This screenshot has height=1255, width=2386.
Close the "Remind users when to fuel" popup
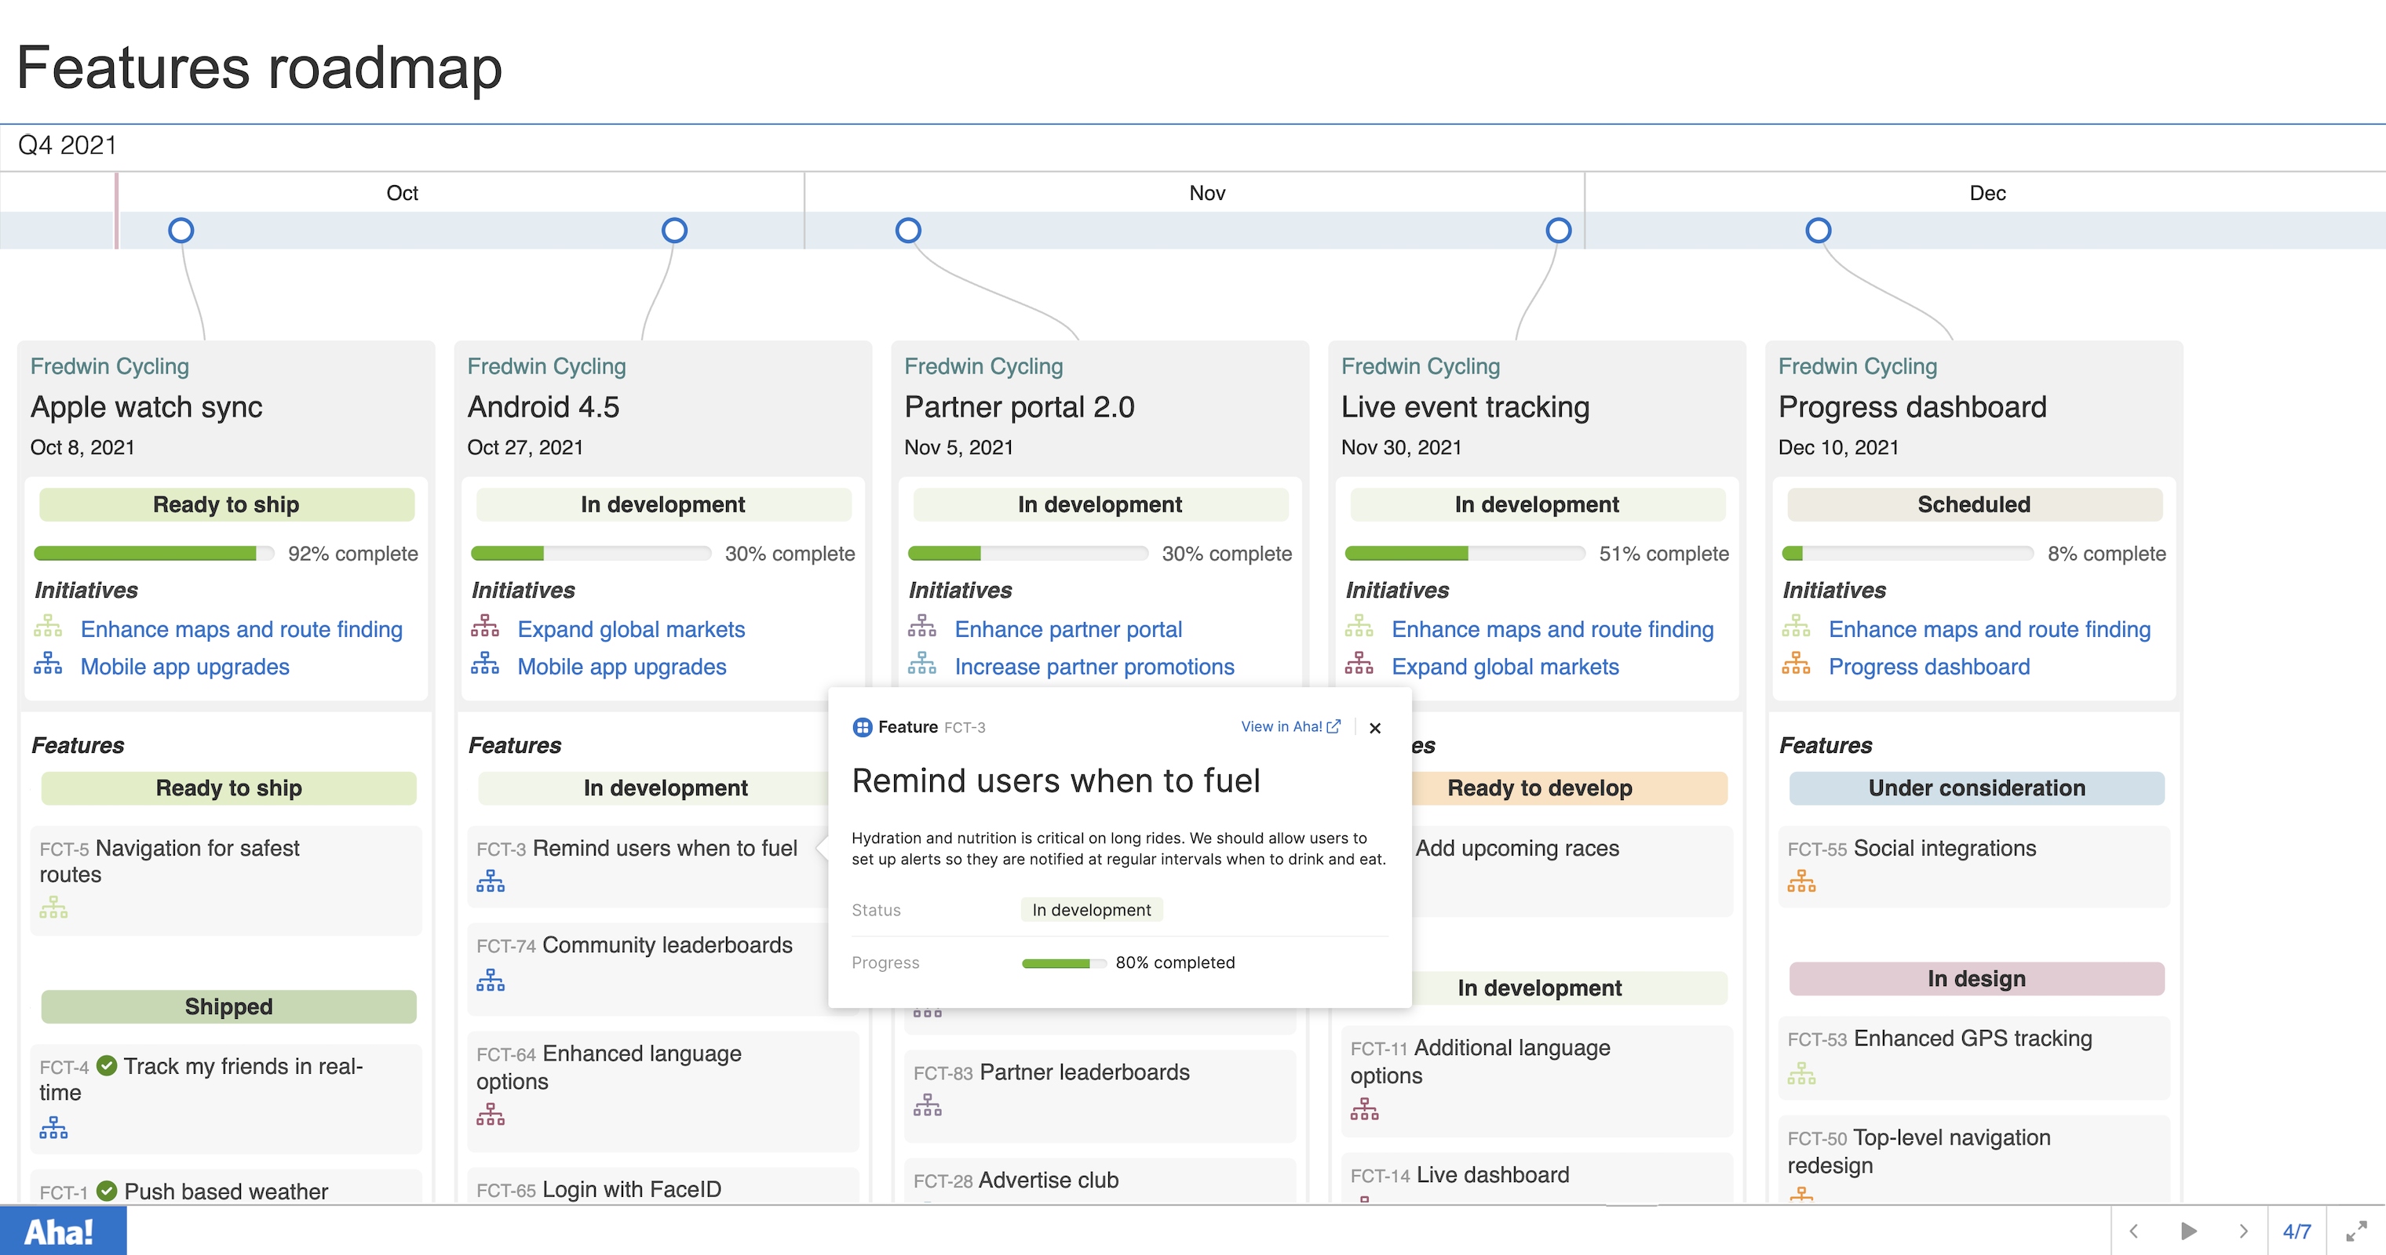(1375, 727)
